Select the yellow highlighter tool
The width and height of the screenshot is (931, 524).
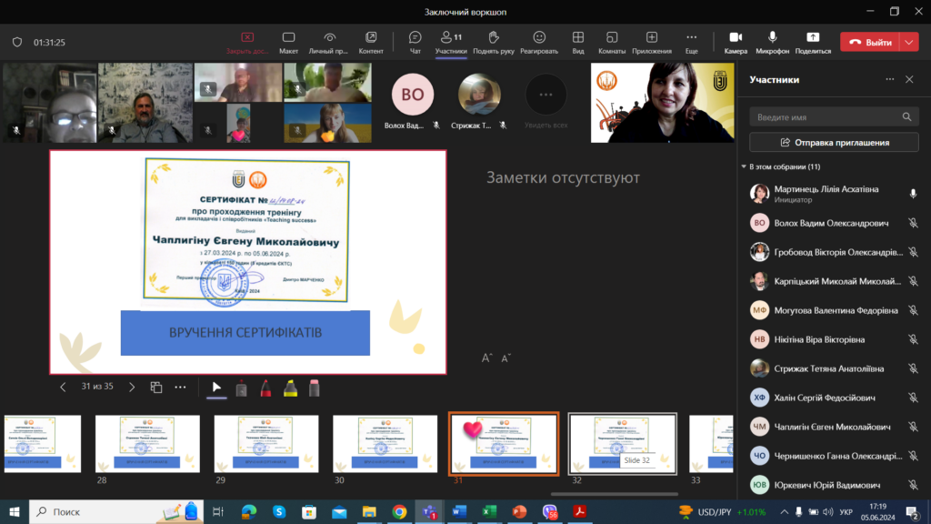[x=290, y=388]
